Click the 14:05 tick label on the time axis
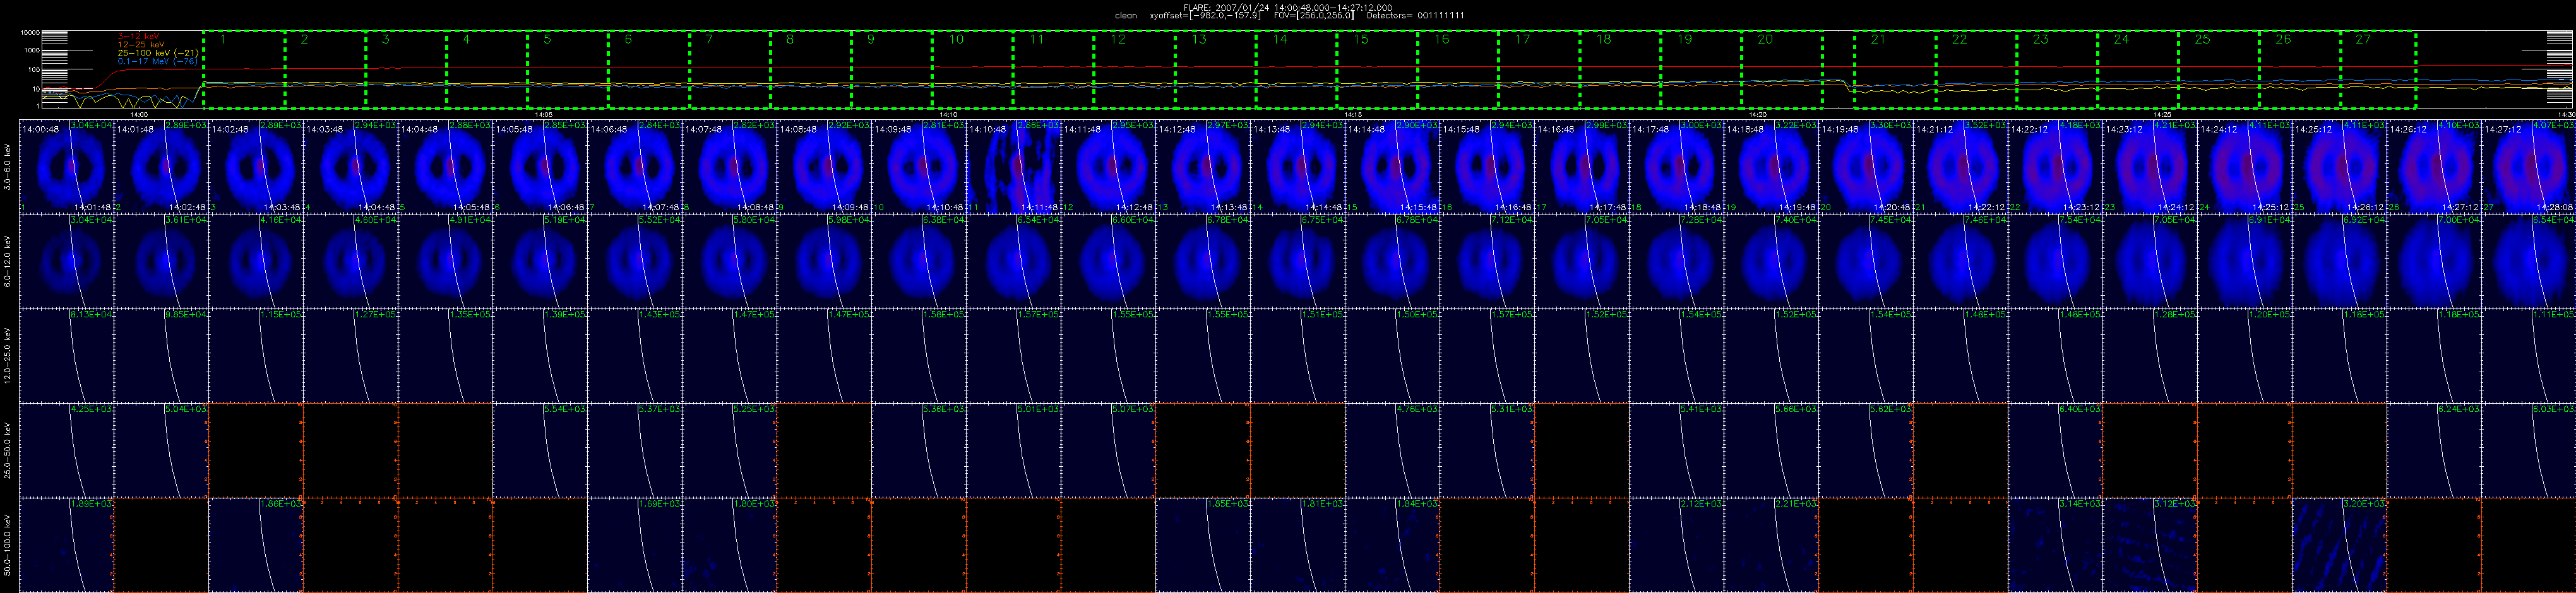 tap(544, 114)
